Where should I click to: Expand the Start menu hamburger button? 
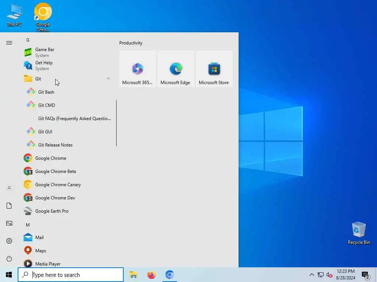click(9, 43)
